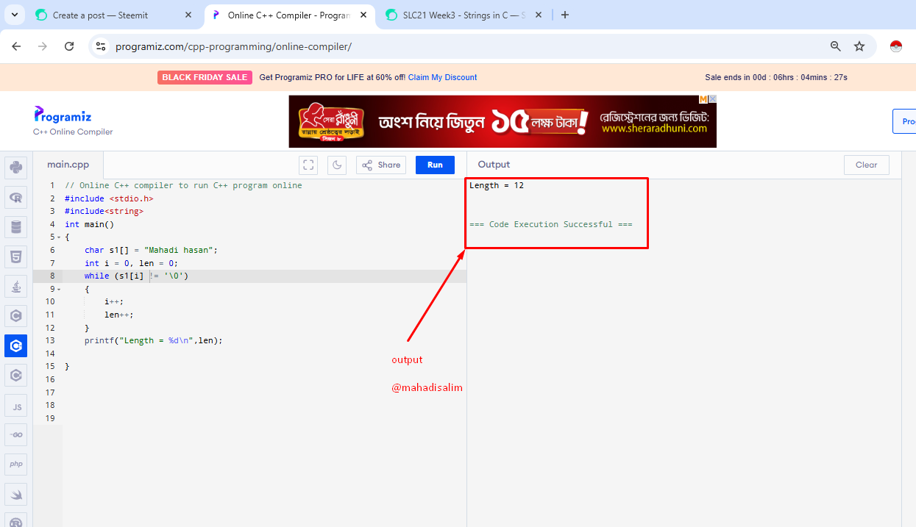Select the main.cpp file tab
This screenshot has height=527, width=916.
[68, 165]
